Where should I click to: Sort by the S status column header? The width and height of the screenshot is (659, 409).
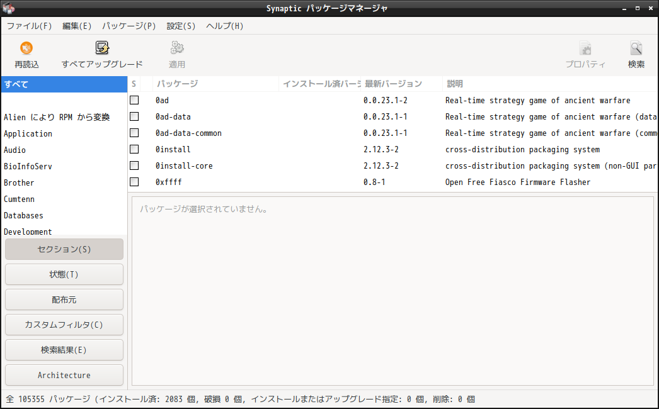click(134, 84)
